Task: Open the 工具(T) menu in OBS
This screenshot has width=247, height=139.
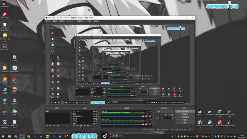Action: pos(90,21)
